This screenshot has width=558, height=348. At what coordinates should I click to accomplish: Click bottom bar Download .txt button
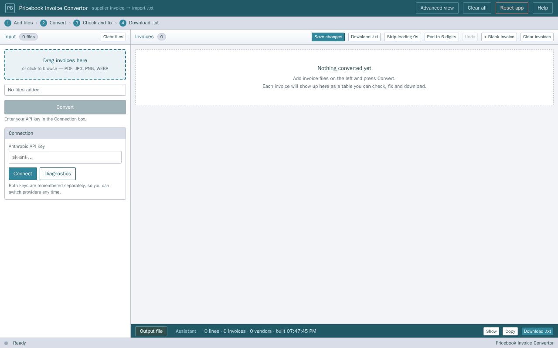538,331
